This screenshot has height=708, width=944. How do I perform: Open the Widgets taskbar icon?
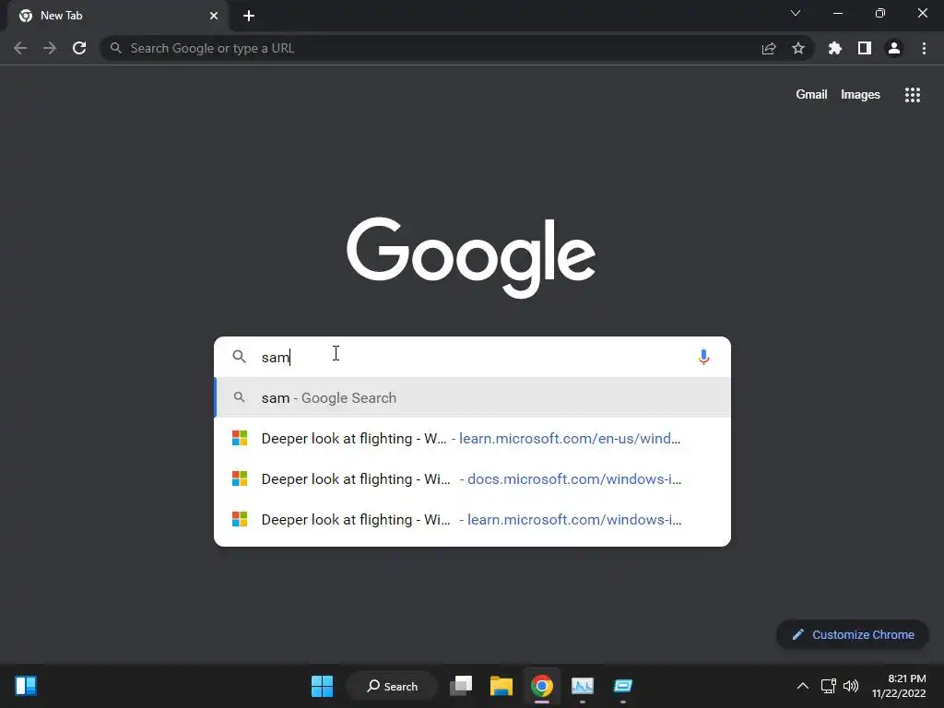tap(26, 686)
